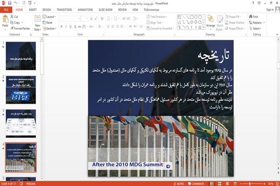Toggle the Comments pane in status bar

click(196, 184)
